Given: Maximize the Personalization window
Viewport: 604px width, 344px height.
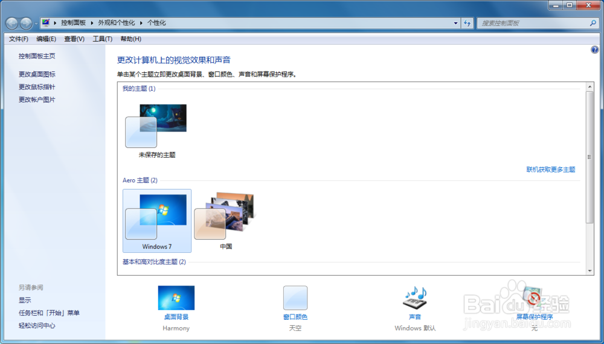Looking at the screenshot, I should click(570, 5).
